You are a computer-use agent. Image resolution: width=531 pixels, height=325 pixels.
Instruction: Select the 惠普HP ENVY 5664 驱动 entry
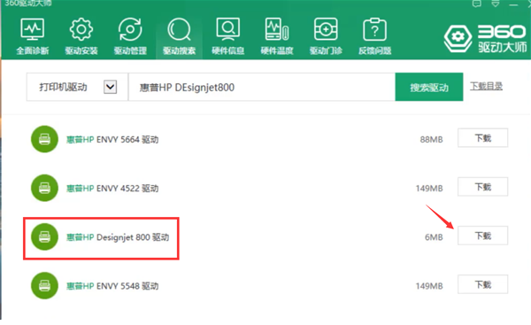[112, 139]
